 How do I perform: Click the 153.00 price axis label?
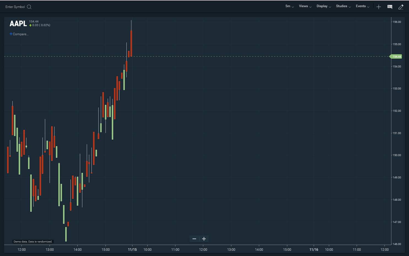point(397,89)
